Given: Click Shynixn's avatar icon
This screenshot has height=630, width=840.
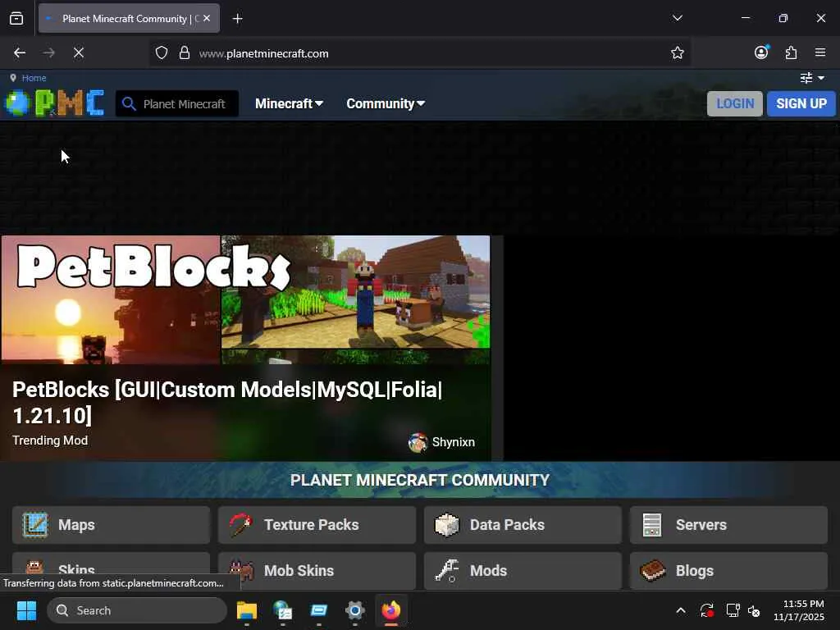Looking at the screenshot, I should coord(418,442).
